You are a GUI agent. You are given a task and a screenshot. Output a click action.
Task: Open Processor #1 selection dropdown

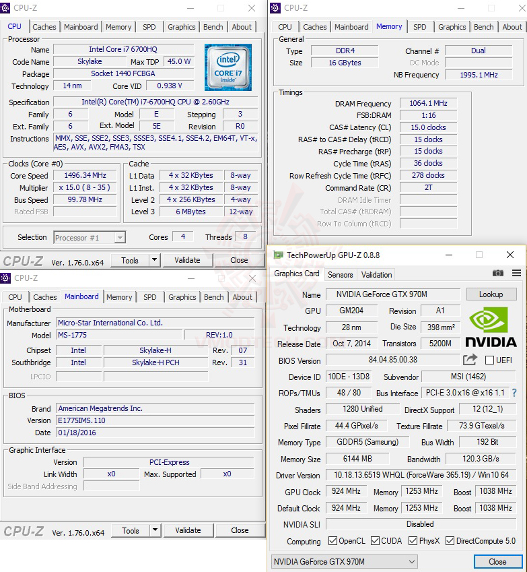tap(90, 238)
